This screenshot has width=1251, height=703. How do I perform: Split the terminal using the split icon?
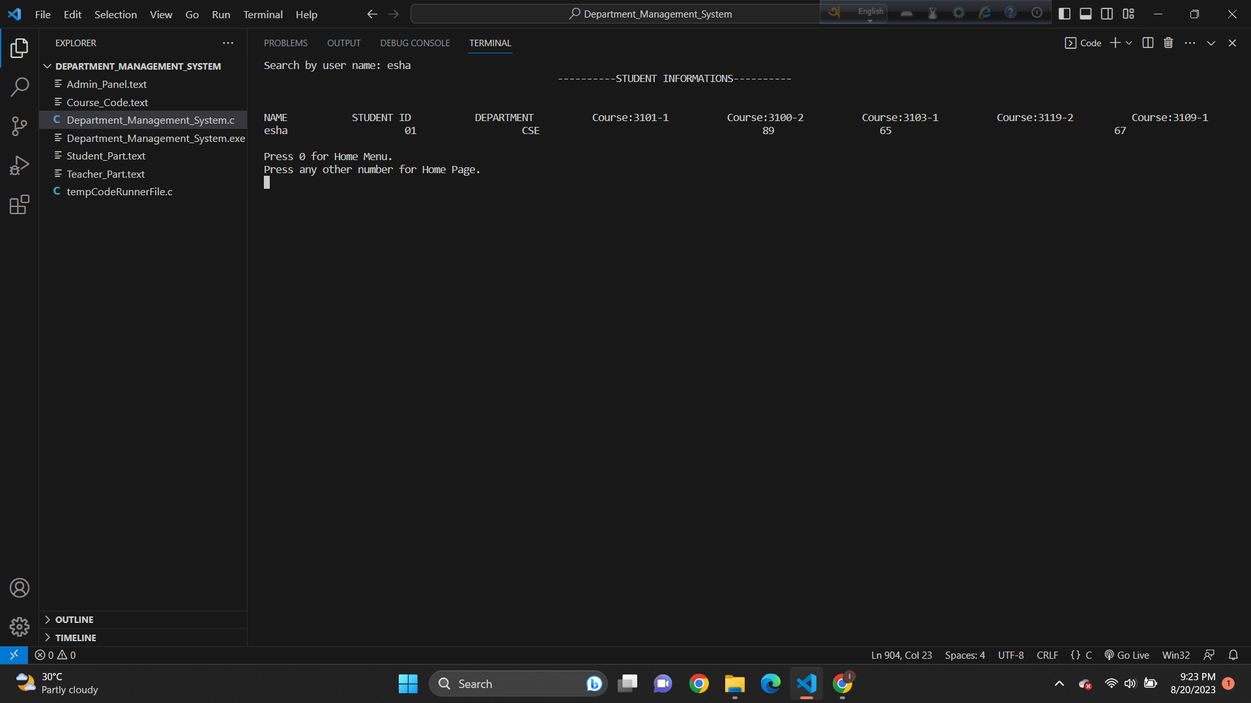click(x=1147, y=42)
